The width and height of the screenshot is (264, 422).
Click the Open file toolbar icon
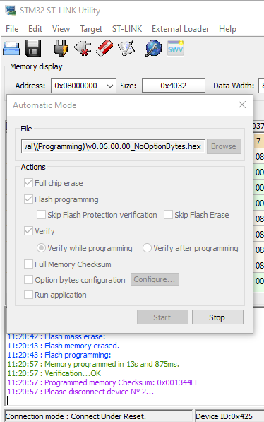(11, 49)
